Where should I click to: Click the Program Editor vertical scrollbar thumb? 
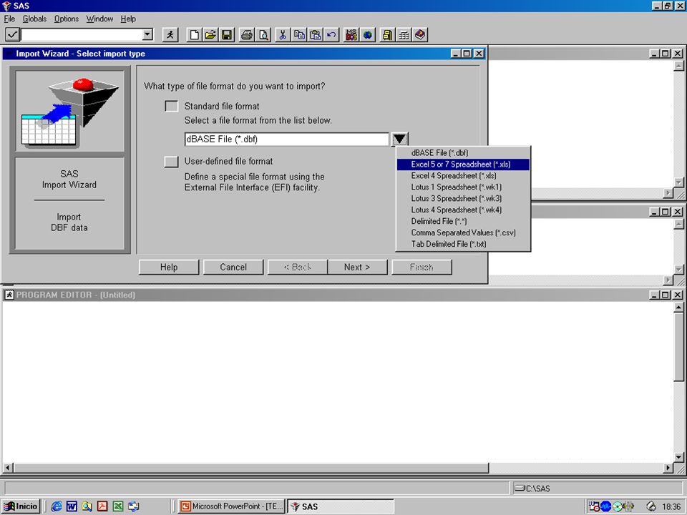pos(678,348)
